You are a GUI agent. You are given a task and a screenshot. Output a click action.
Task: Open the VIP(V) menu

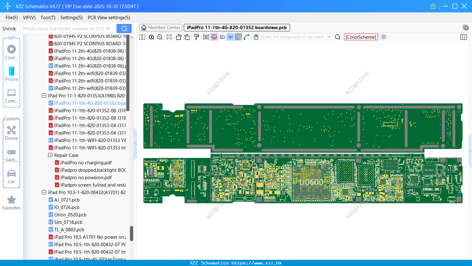(x=29, y=18)
